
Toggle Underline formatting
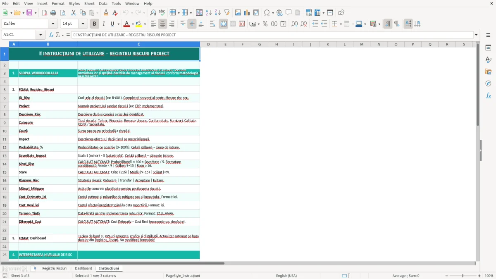coord(112,24)
